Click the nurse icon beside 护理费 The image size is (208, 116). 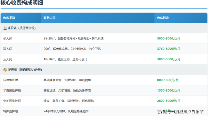tap(5, 70)
